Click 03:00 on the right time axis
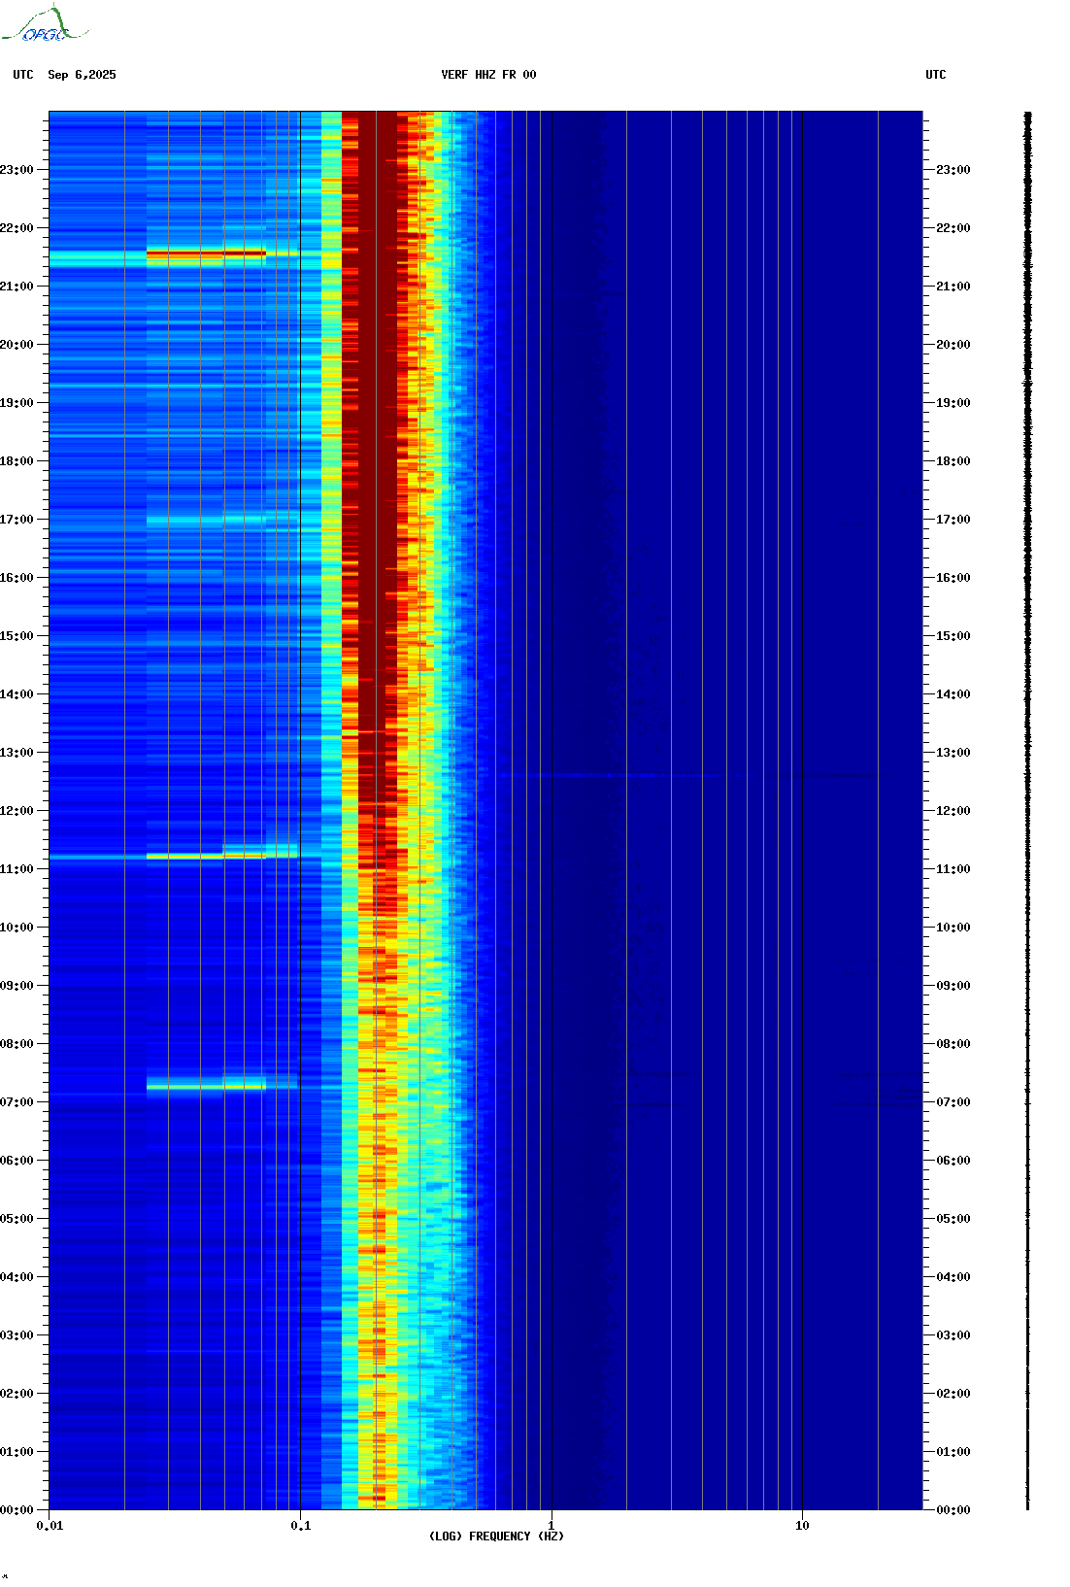Viewport: 1070px width, 1587px height. [x=953, y=1335]
